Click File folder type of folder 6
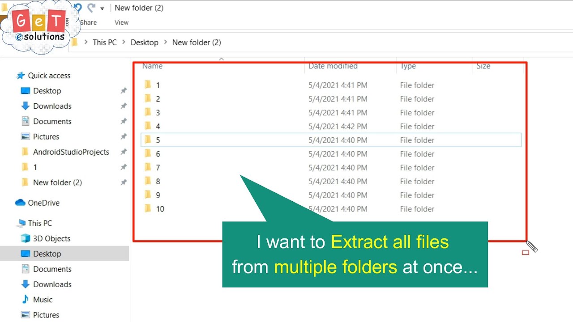The width and height of the screenshot is (573, 322). pyautogui.click(x=417, y=154)
